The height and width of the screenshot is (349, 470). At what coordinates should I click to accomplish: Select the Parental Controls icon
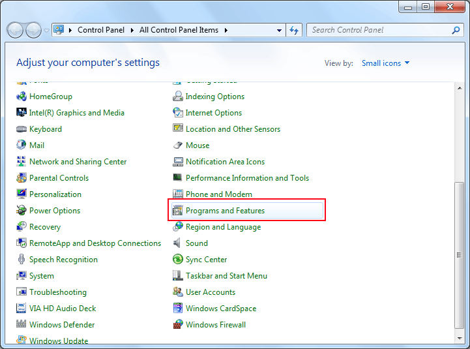point(22,178)
